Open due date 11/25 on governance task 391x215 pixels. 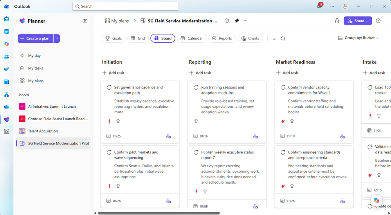pyautogui.click(x=114, y=136)
